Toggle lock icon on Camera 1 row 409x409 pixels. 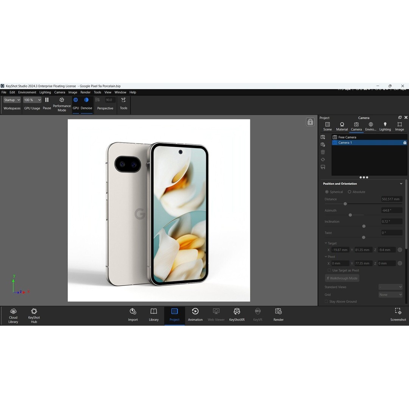pos(405,143)
